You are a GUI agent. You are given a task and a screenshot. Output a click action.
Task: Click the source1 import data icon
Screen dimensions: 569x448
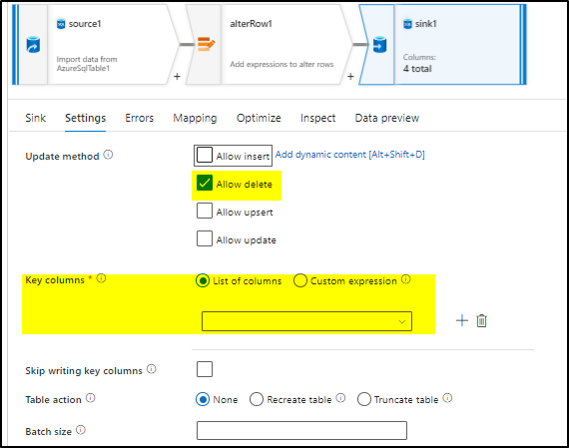click(x=33, y=45)
